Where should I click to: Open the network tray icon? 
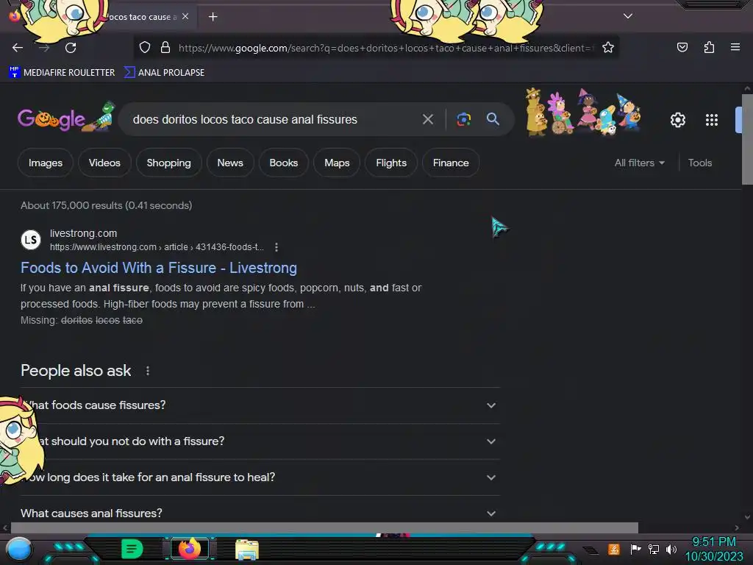coord(653,549)
